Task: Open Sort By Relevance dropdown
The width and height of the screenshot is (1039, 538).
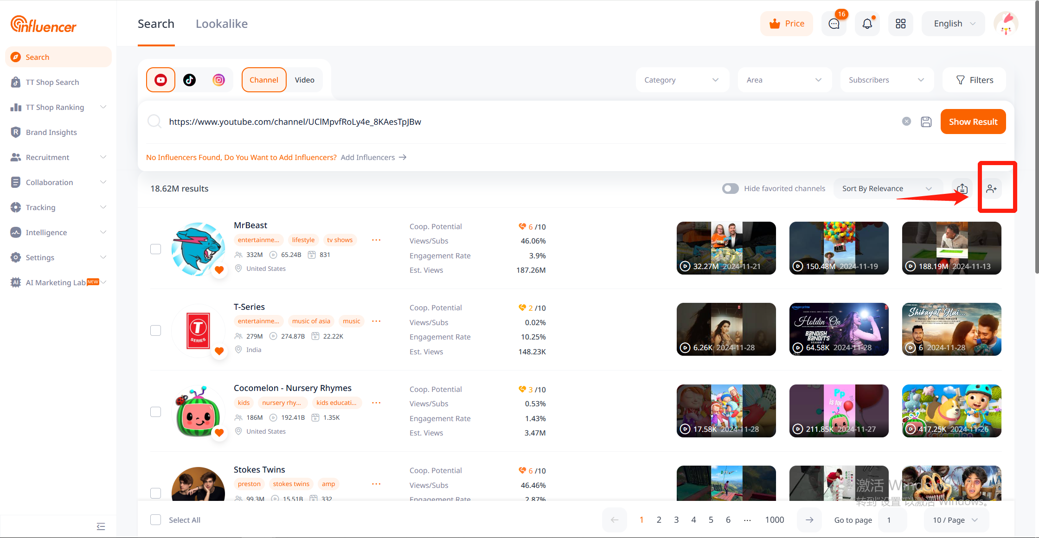Action: [887, 188]
